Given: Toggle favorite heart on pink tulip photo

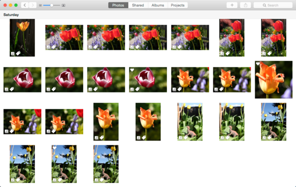Looking at the screenshot, I should point(132,70).
